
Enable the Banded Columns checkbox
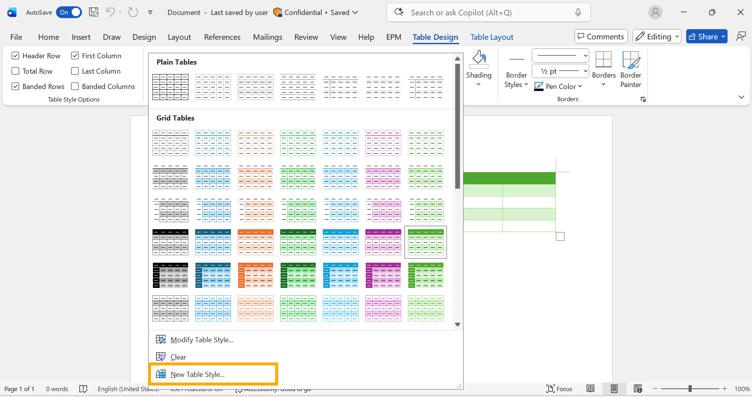point(75,86)
